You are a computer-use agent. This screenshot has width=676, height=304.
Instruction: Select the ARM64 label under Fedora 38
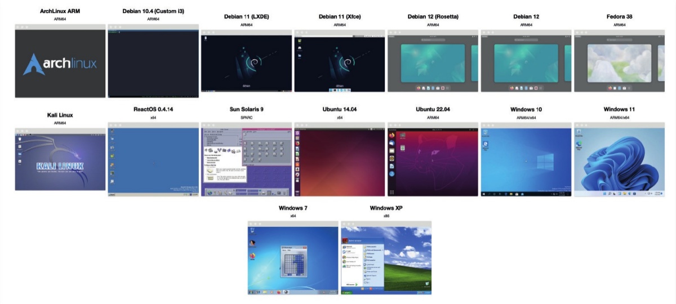(x=620, y=25)
